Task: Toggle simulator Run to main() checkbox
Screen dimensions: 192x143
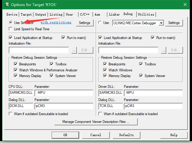Action: point(63,38)
